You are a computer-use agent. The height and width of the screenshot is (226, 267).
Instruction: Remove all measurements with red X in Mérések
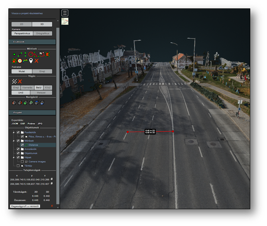[36, 60]
